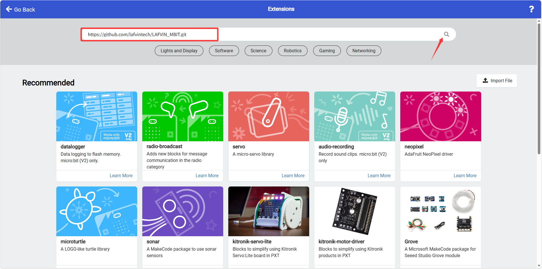Click the scrollbar up arrow

pos(539,21)
